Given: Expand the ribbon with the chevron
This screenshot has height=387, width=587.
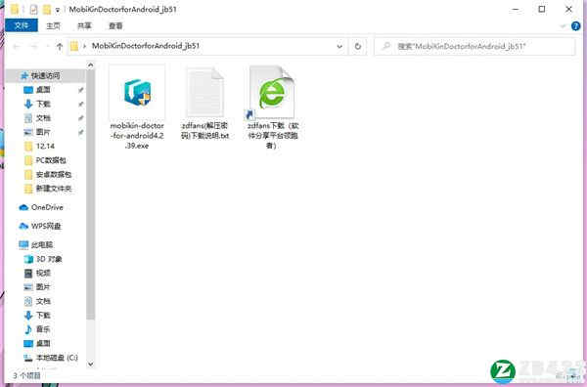Looking at the screenshot, I should tap(563, 25).
